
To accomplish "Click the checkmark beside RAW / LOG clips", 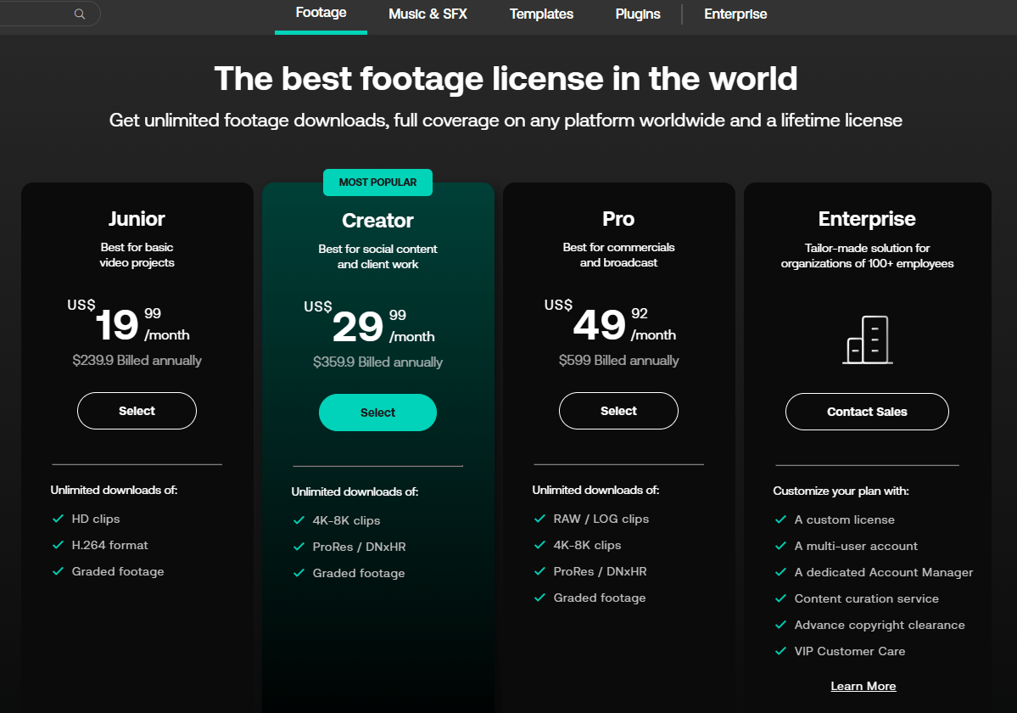I will pos(540,519).
